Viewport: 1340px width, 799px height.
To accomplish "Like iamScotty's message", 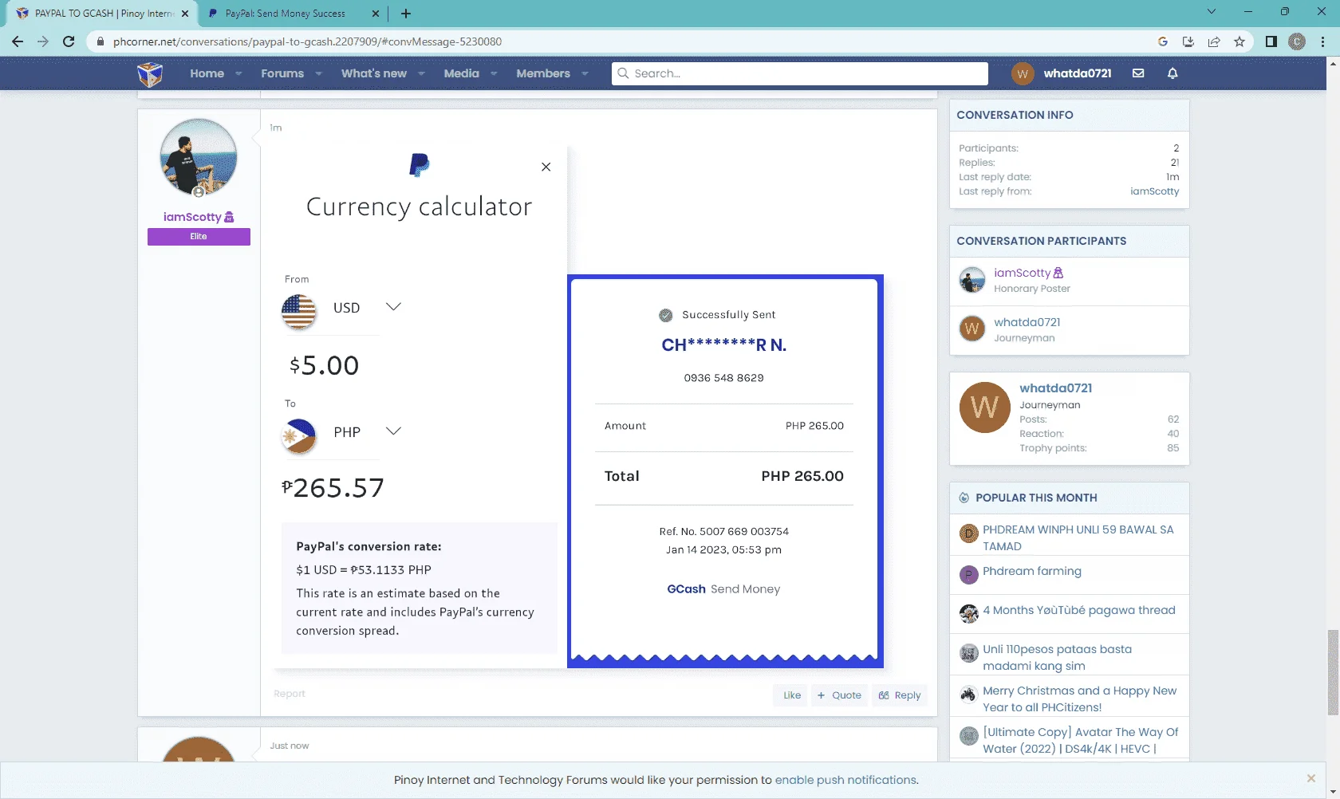I will (792, 695).
